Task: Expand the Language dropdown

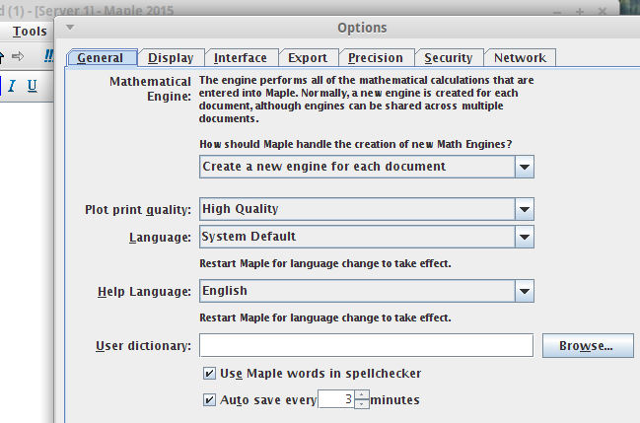Action: pyautogui.click(x=525, y=237)
